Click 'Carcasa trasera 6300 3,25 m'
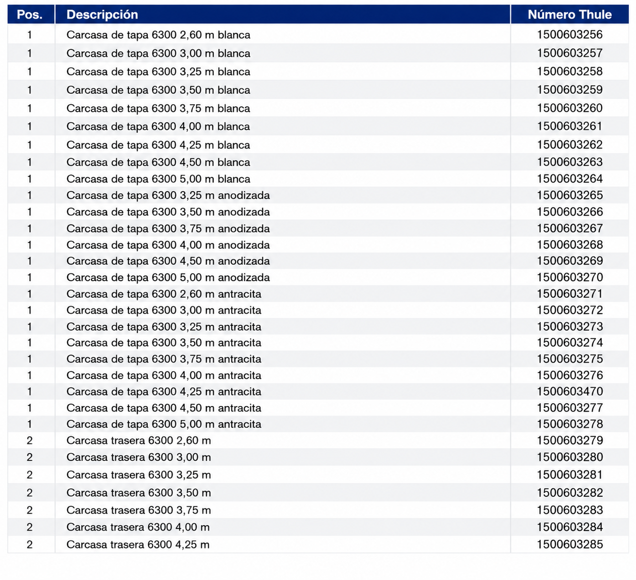Screen dimensions: 636x580 [x=139, y=475]
